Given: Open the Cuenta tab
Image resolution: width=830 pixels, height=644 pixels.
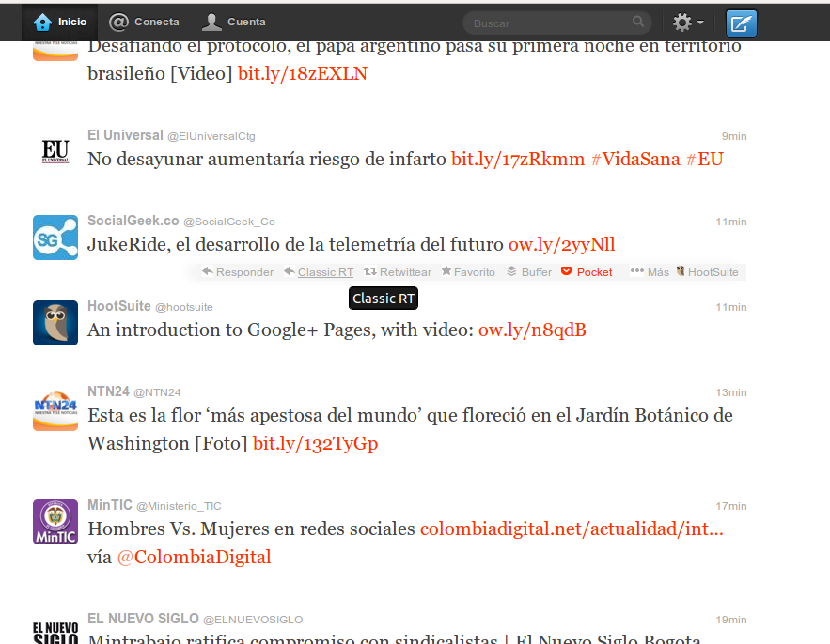Looking at the screenshot, I should (x=234, y=22).
